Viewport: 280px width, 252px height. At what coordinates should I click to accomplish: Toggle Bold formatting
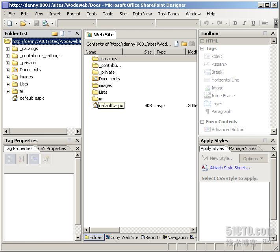(x=235, y=23)
